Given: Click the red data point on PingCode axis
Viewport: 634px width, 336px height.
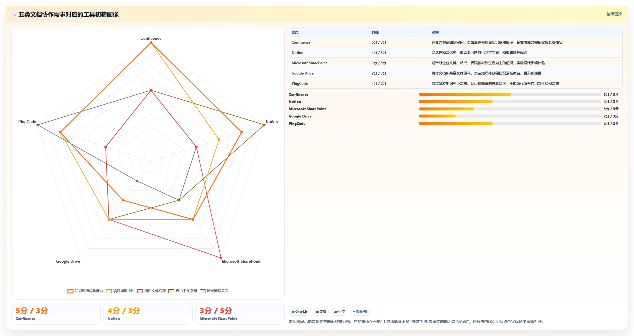Looking at the screenshot, I should coord(106,147).
